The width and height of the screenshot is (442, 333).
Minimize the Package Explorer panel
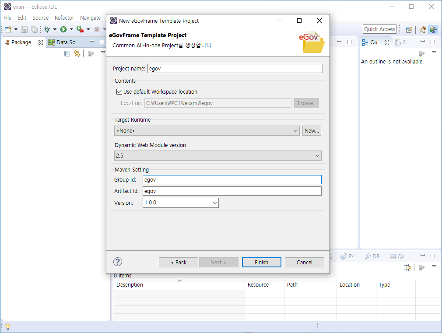92,41
